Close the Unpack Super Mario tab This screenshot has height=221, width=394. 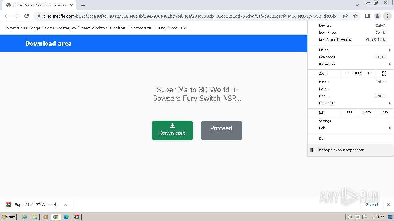point(71,5)
